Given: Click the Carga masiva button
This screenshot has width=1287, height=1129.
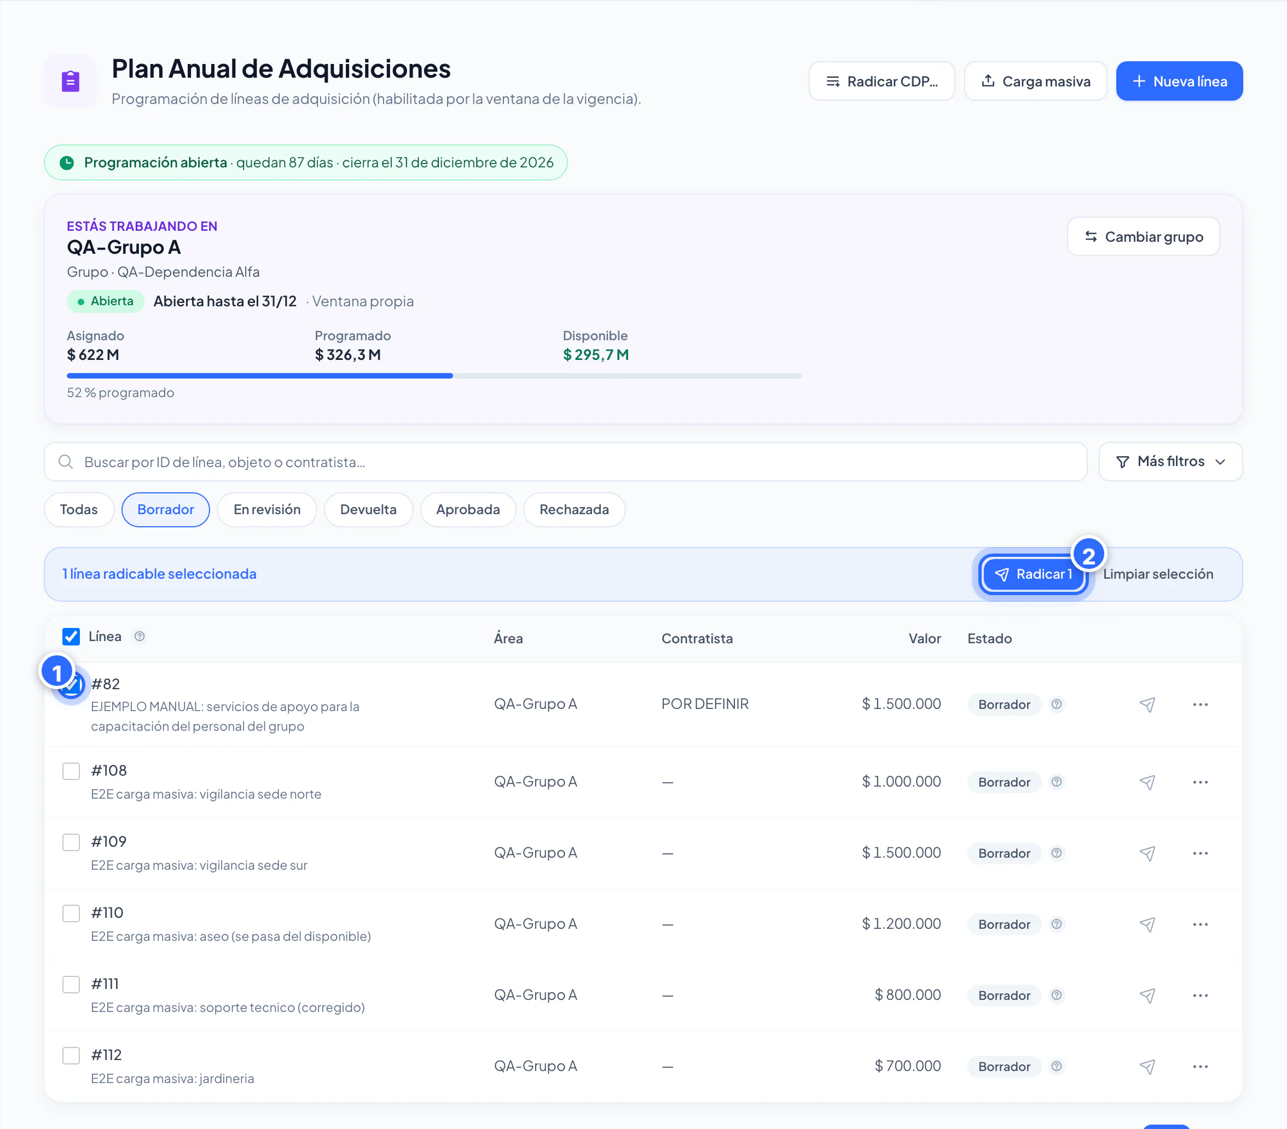Looking at the screenshot, I should click(x=1035, y=81).
